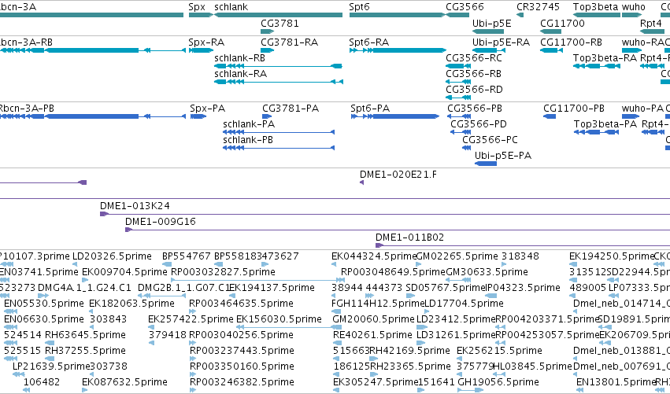Click transcript CG3781-RA label

coord(290,42)
